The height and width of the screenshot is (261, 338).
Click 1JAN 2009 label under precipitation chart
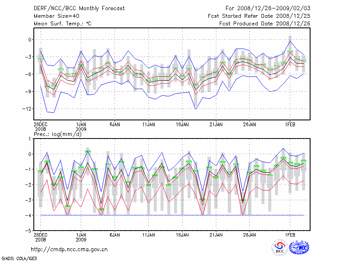click(x=81, y=237)
